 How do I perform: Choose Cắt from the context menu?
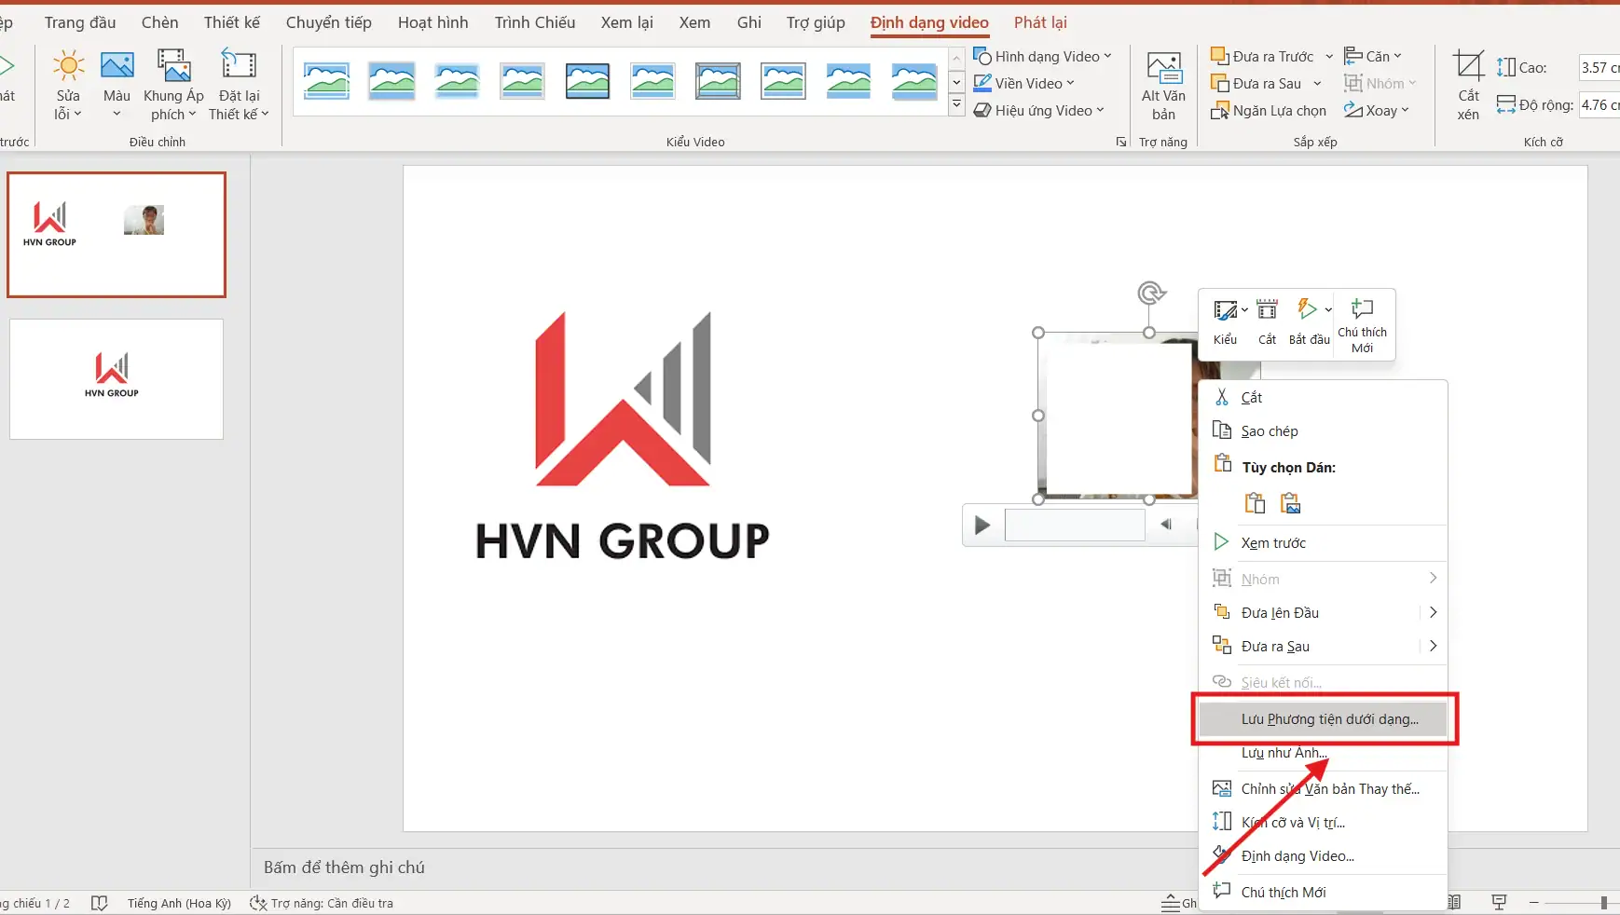(x=1324, y=398)
